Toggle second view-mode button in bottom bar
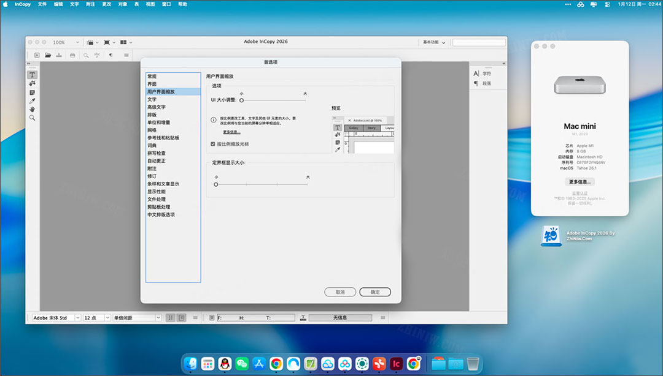The image size is (663, 376). pos(181,318)
